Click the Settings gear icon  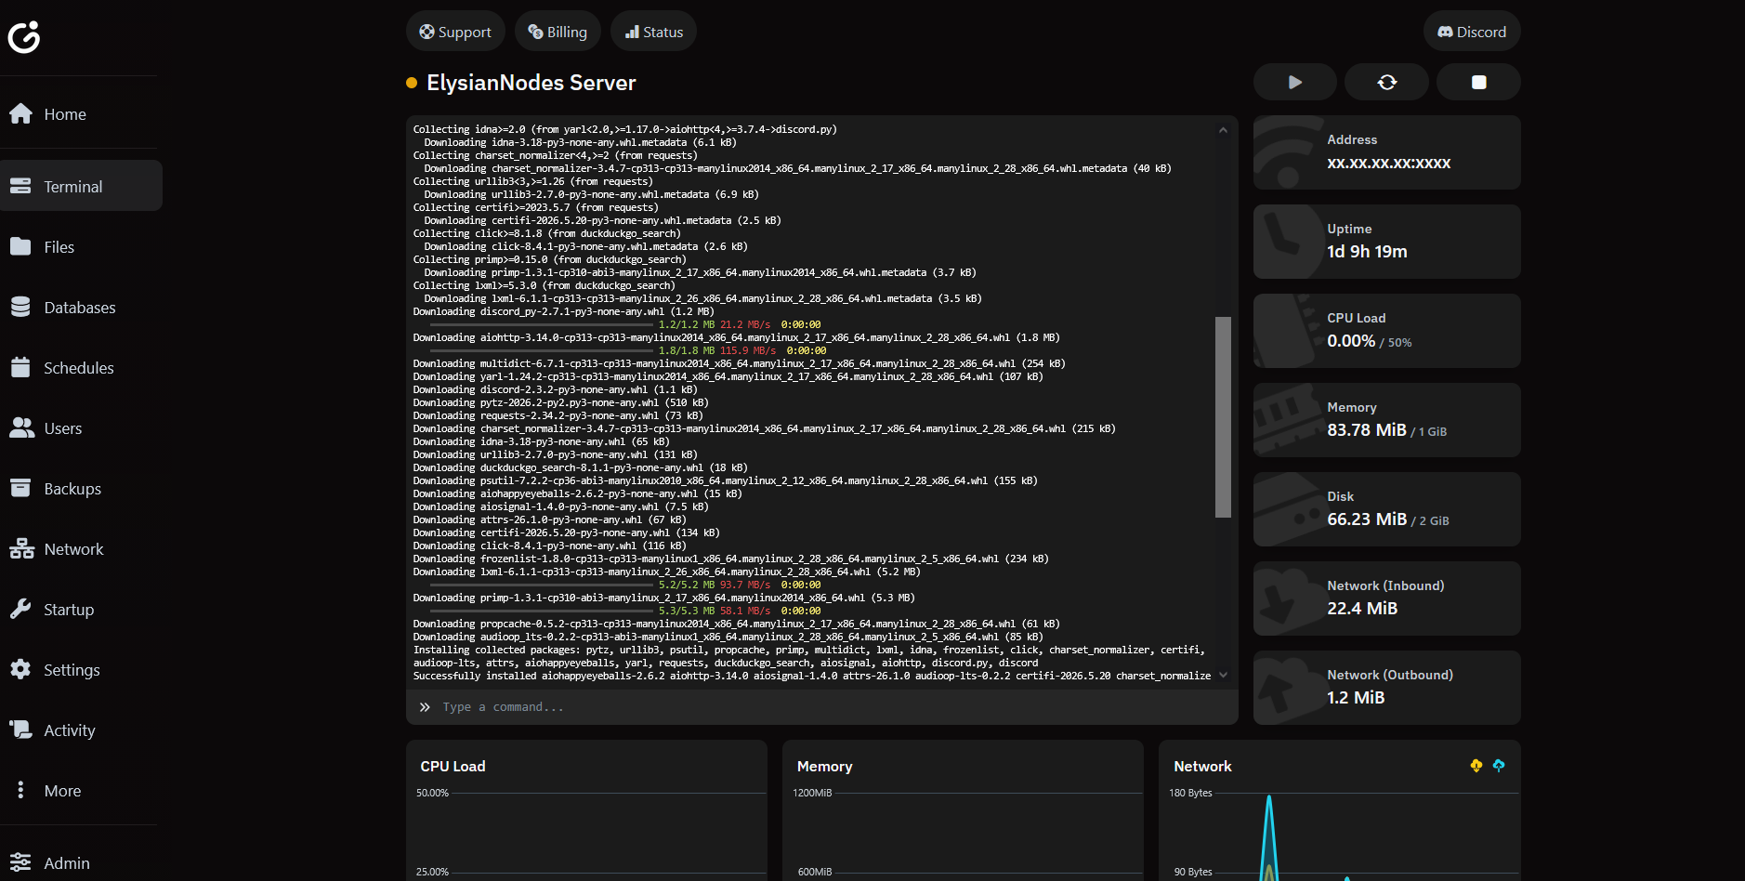(20, 669)
